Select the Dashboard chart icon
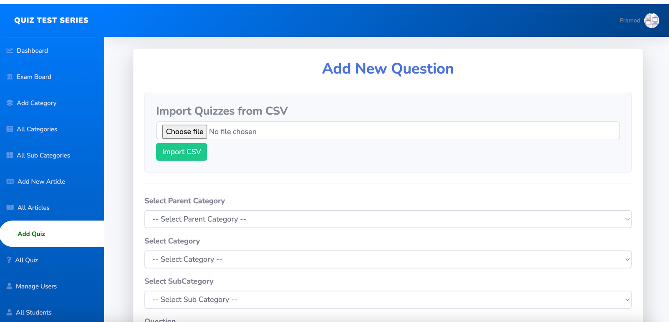Viewport: 669px width, 322px height. pos(10,50)
